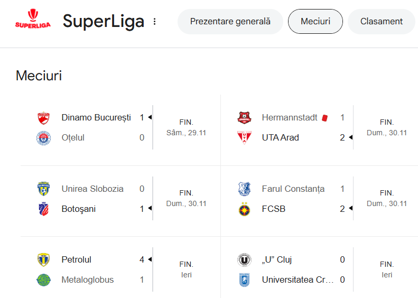Click Hermannstadt's red card indicator

pos(325,118)
